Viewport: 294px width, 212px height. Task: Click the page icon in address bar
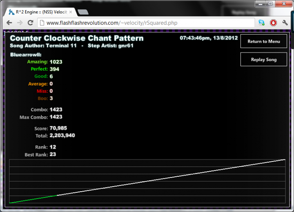click(x=42, y=23)
